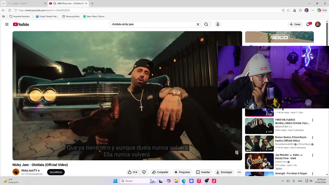Subscribe to NickyJamTV via Suscribirse

pyautogui.click(x=56, y=172)
